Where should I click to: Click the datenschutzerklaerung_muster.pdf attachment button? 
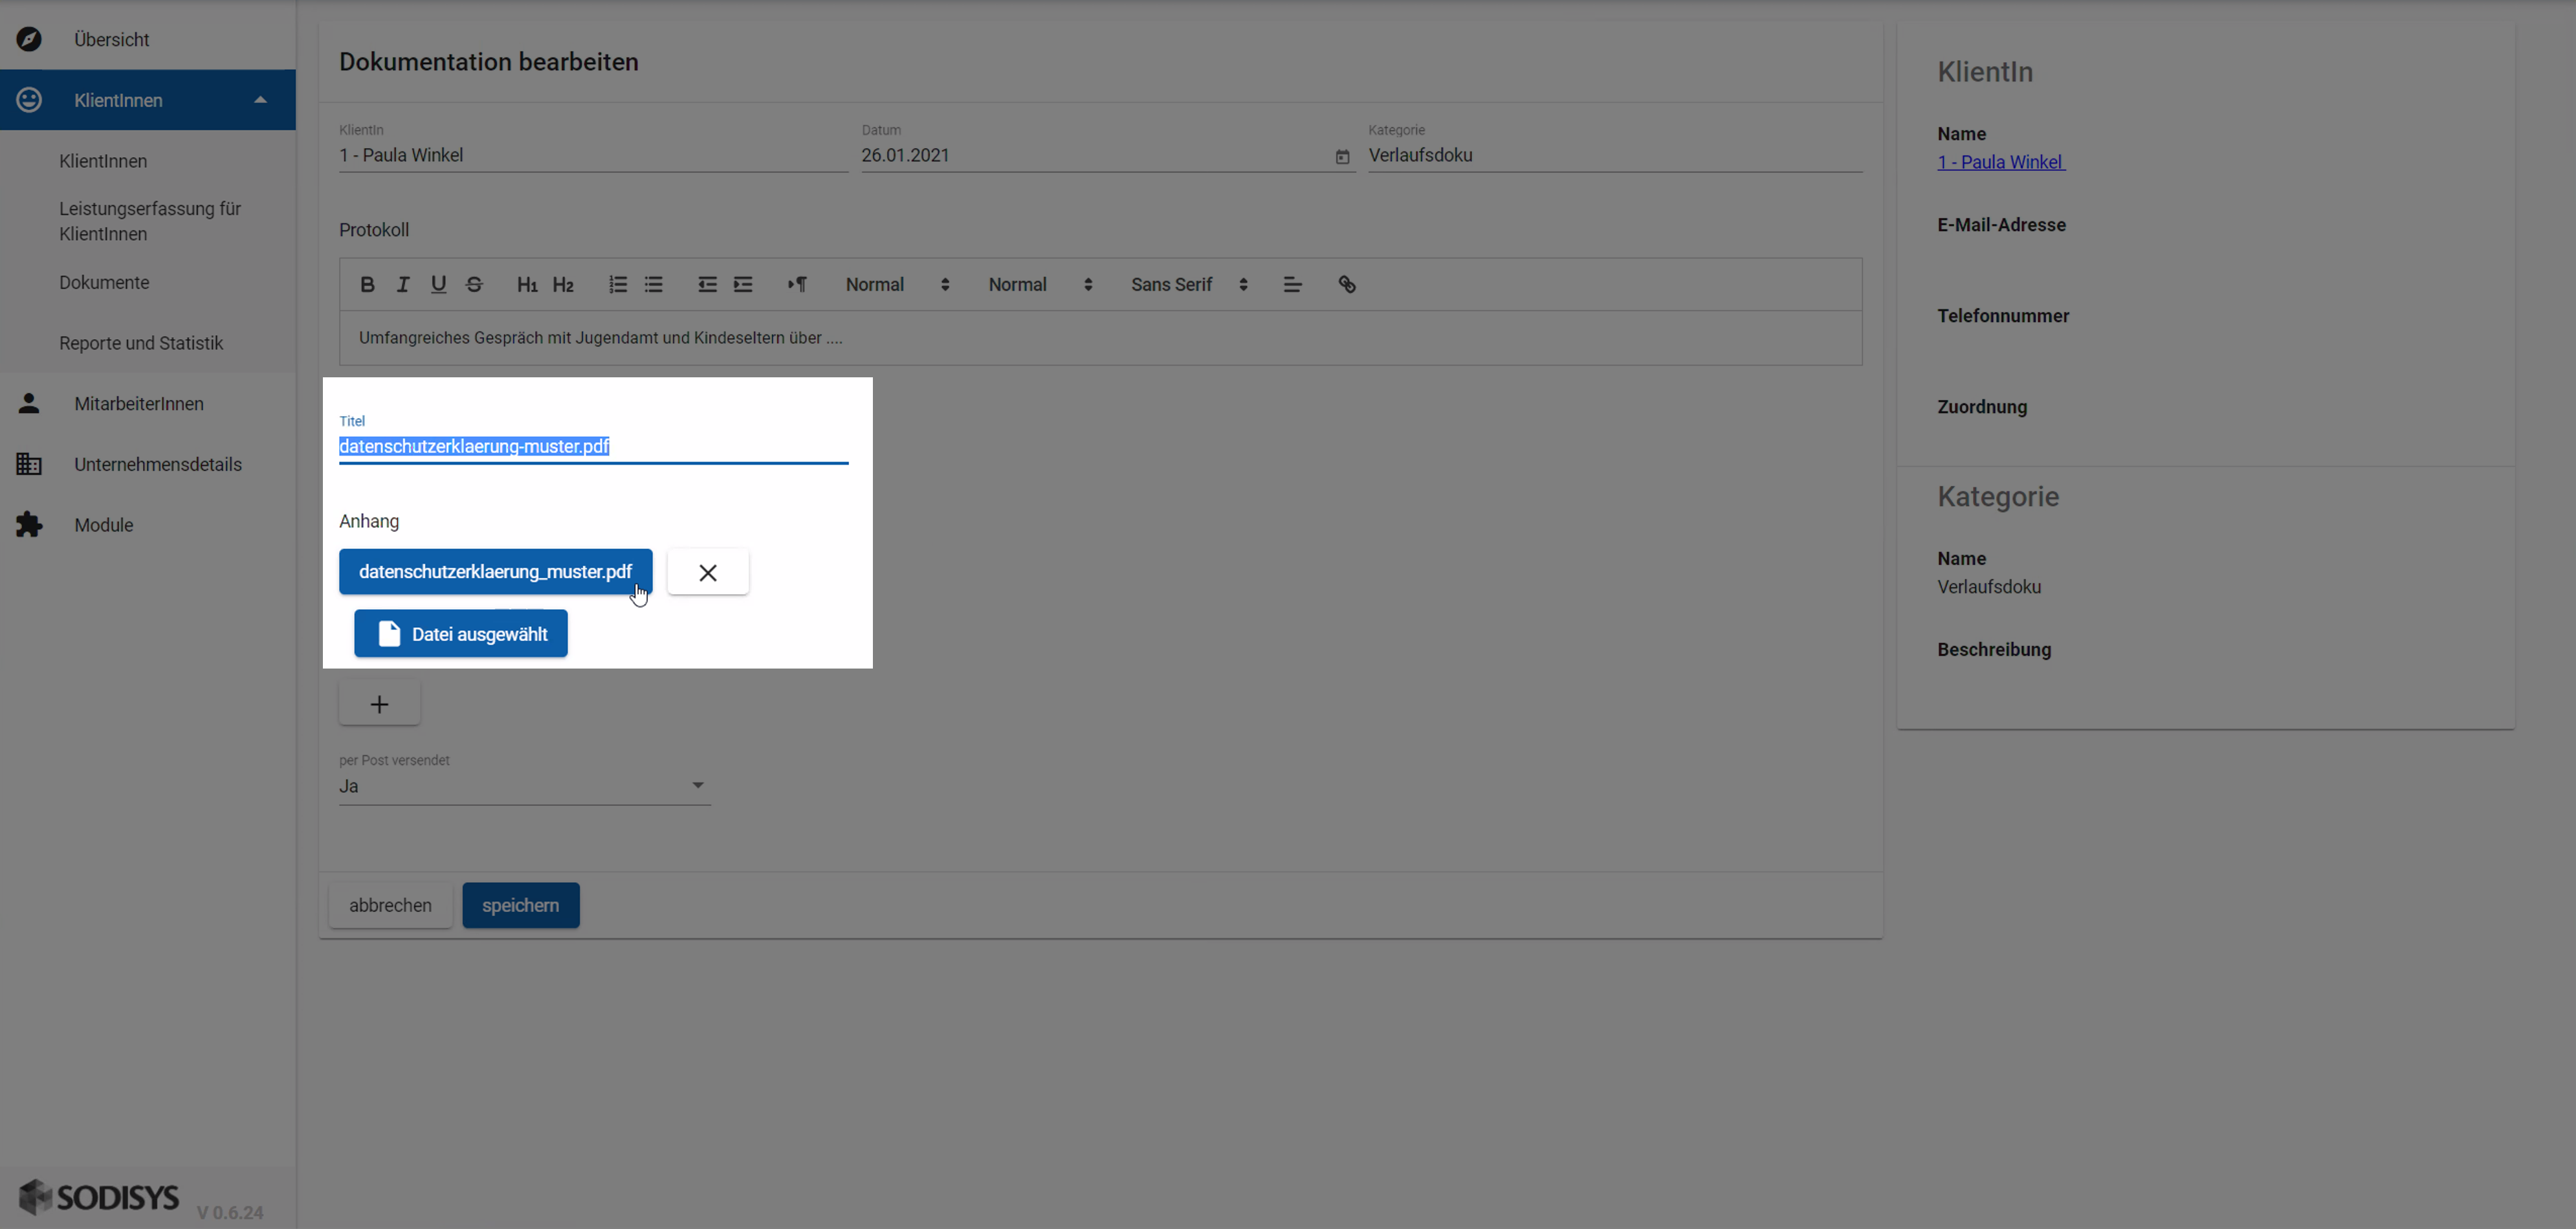coord(495,571)
